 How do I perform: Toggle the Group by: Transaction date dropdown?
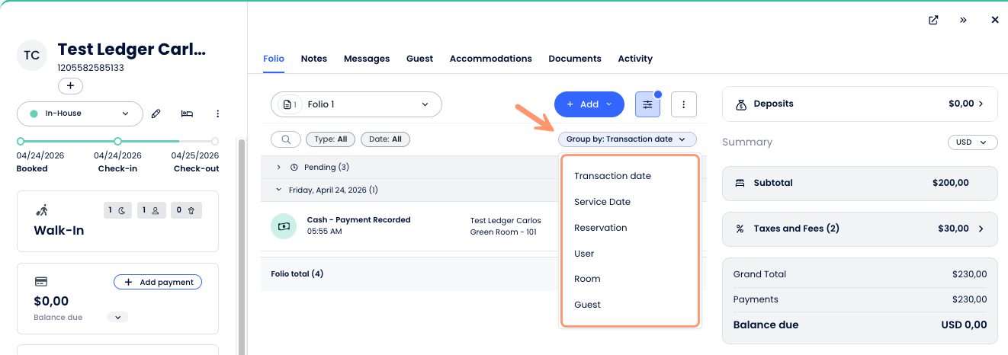[x=627, y=139]
